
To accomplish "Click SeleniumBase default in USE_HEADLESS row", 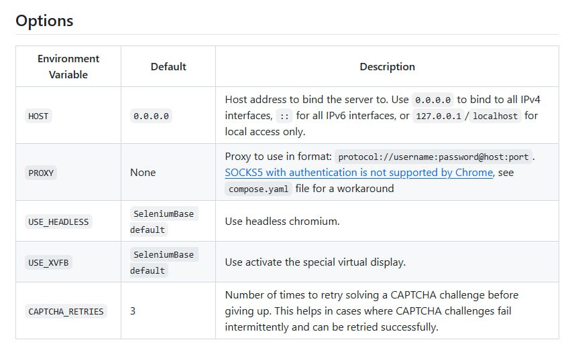I will point(164,222).
